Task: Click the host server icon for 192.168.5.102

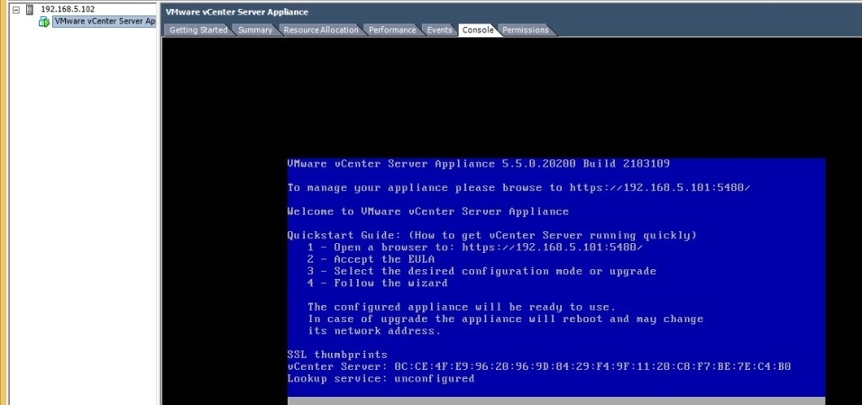Action: (x=30, y=9)
